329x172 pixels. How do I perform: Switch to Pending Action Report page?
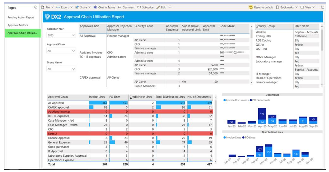21,17
